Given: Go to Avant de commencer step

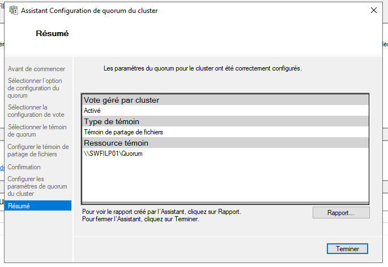Looking at the screenshot, I should pos(36,69).
